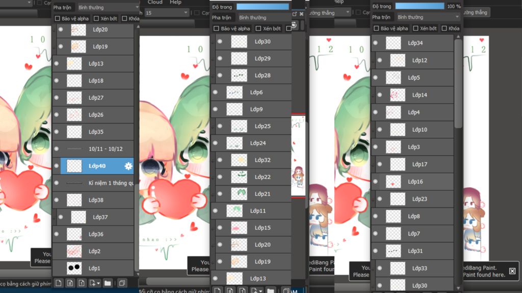Check the Khóa box in the left panel
Viewport: 522px width, 293px height.
click(124, 19)
